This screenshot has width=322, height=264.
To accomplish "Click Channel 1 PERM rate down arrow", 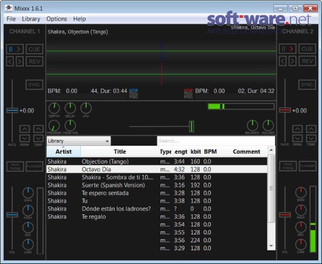I will pos(25,138).
